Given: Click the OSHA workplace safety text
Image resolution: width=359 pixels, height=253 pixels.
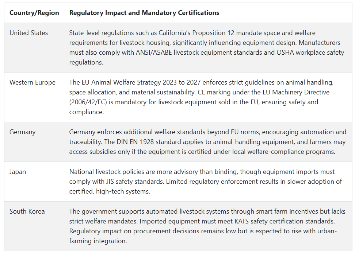Looking at the screenshot, I should pyautogui.click(x=310, y=52).
